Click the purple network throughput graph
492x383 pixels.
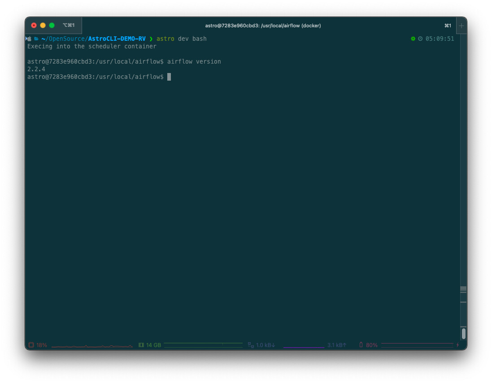[x=304, y=347]
